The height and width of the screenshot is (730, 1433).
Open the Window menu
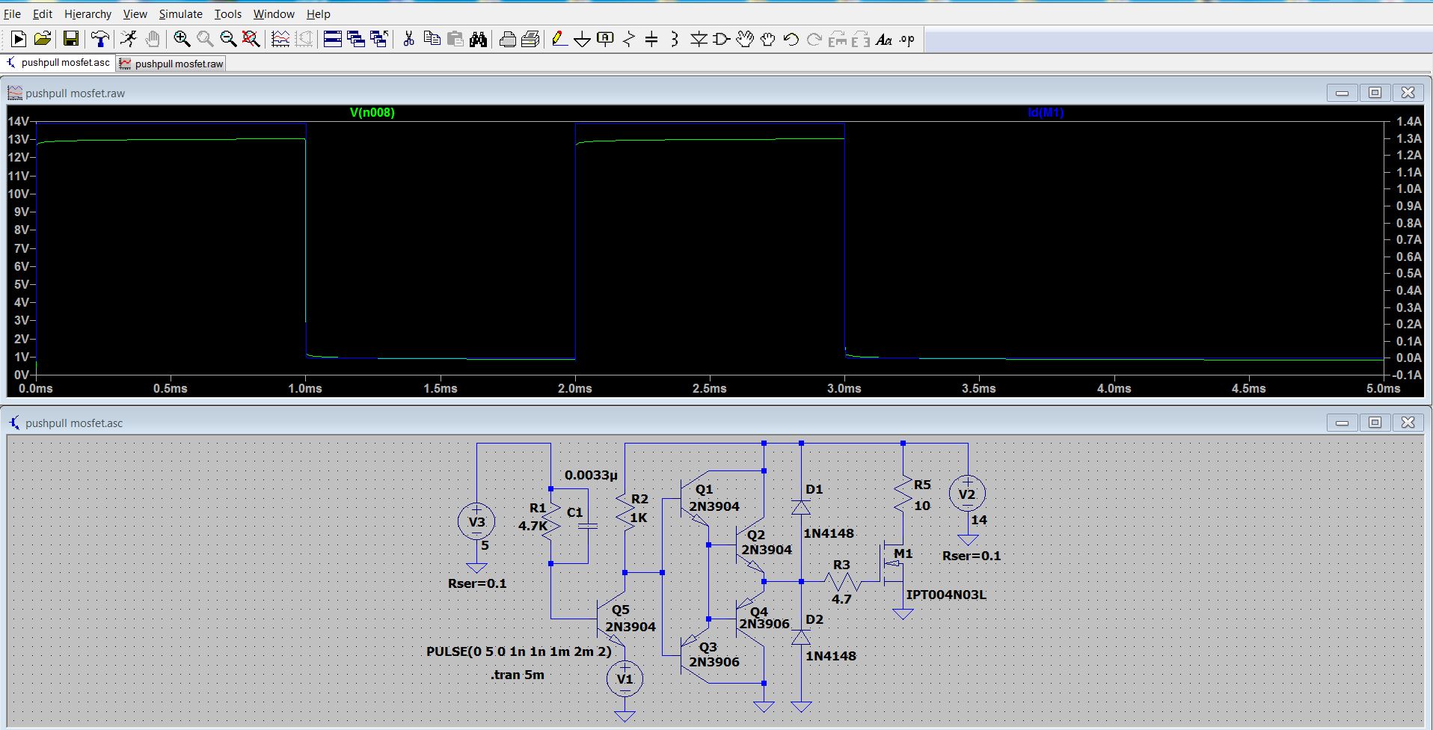click(x=274, y=13)
